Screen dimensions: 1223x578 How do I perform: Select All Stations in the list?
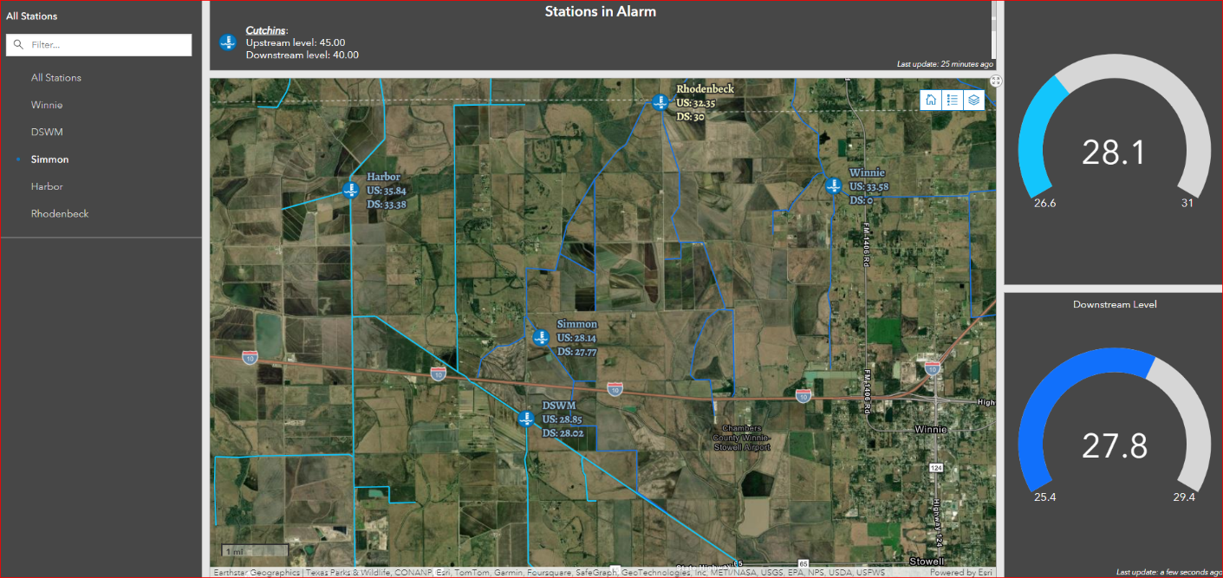click(x=56, y=78)
